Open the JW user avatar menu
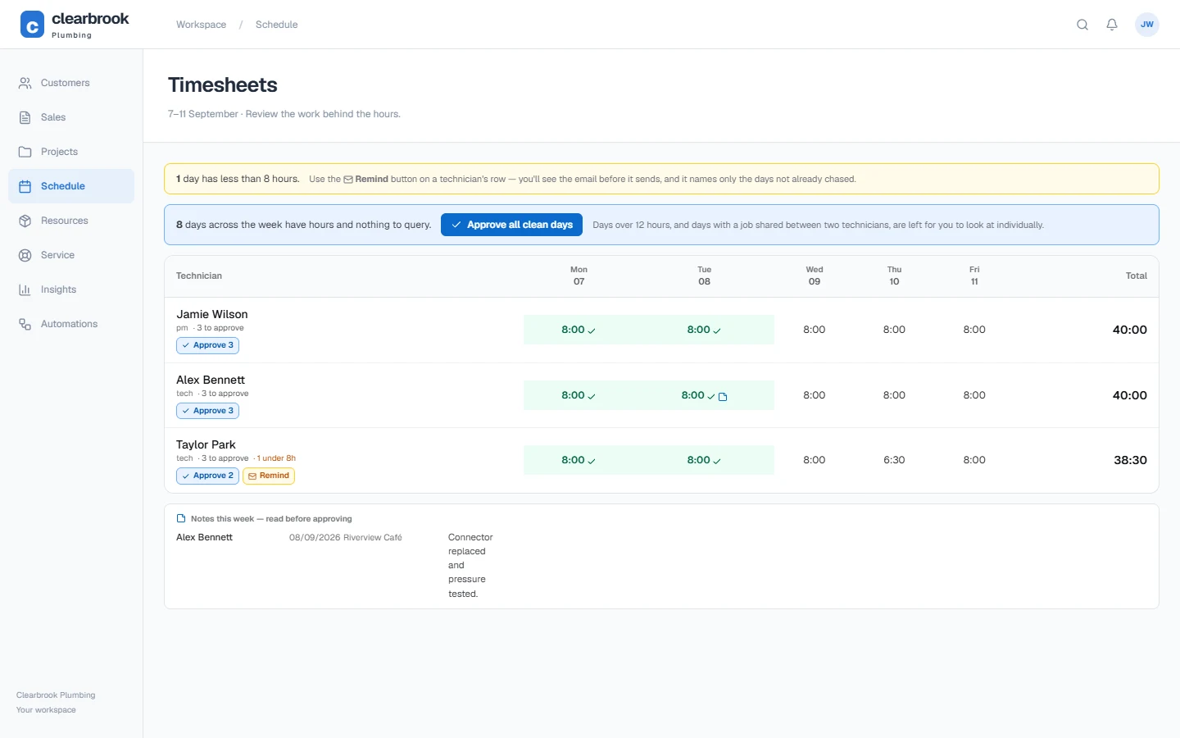 click(x=1147, y=25)
